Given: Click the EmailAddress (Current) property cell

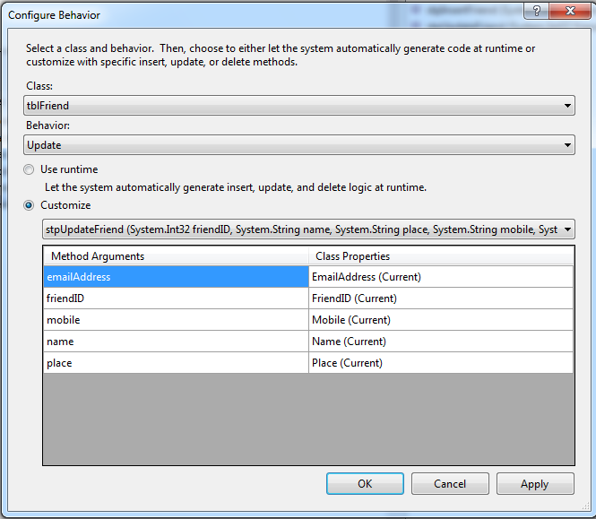Looking at the screenshot, I should coord(441,277).
